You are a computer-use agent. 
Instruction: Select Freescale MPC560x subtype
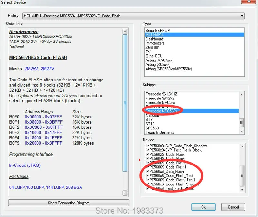click(192, 111)
